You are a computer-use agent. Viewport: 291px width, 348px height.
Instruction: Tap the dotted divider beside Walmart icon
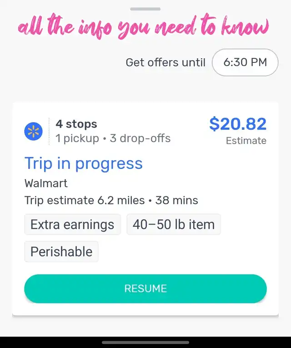click(49, 131)
